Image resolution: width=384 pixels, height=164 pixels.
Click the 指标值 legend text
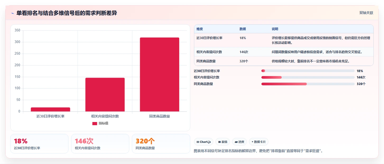click(x=103, y=123)
